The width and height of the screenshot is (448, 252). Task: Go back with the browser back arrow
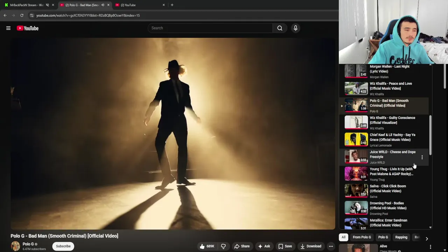tap(5, 15)
